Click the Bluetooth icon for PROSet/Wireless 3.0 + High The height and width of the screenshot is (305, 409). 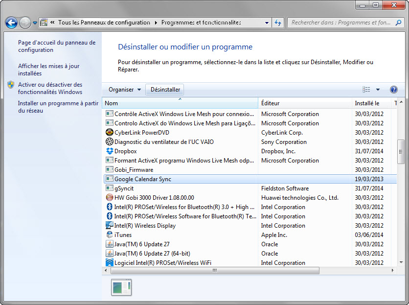click(109, 207)
